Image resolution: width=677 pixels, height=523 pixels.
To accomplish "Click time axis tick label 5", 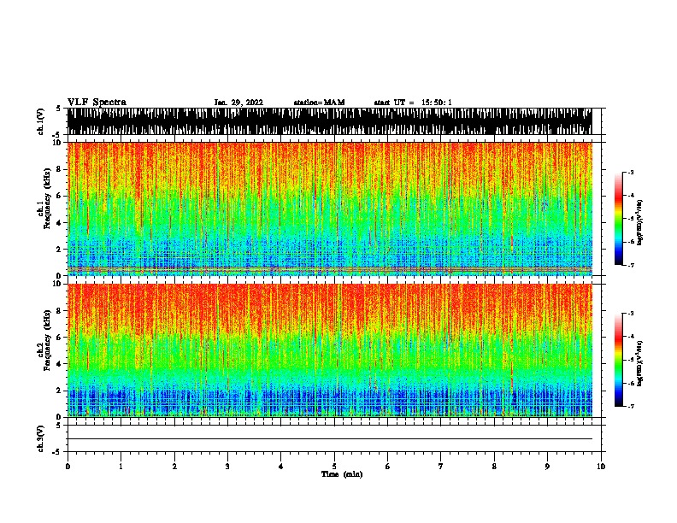I will click(x=334, y=467).
